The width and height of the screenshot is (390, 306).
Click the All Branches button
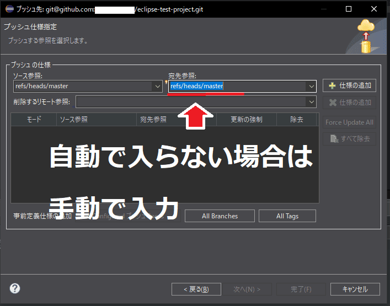(x=220, y=216)
